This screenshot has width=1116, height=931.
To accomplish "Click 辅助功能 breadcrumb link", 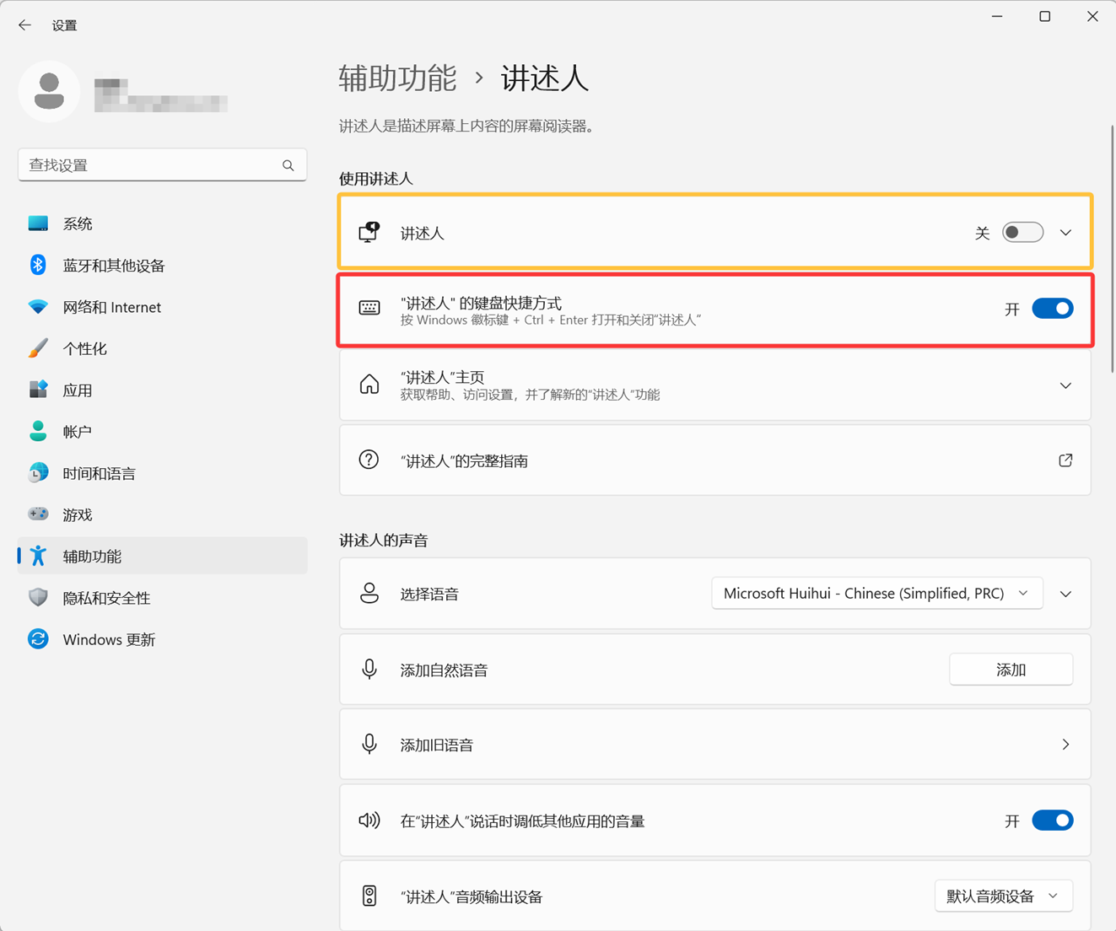I will (397, 78).
